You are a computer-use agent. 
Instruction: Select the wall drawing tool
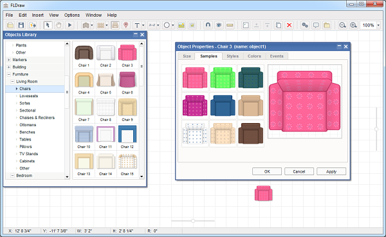86,25
